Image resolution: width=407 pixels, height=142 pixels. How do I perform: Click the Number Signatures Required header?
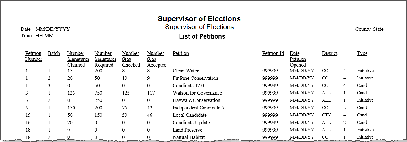[105, 59]
